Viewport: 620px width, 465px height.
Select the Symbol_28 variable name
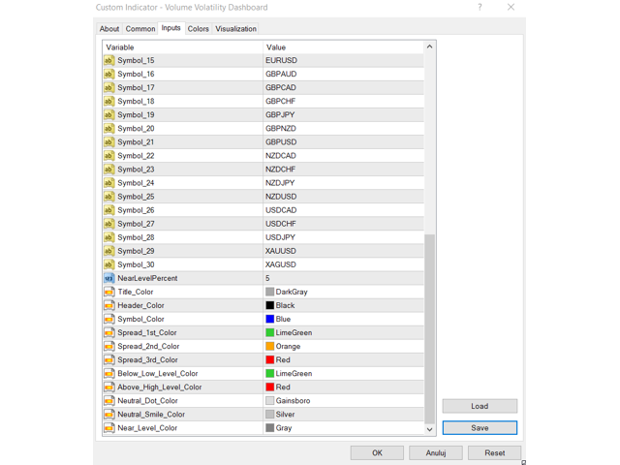tap(136, 237)
